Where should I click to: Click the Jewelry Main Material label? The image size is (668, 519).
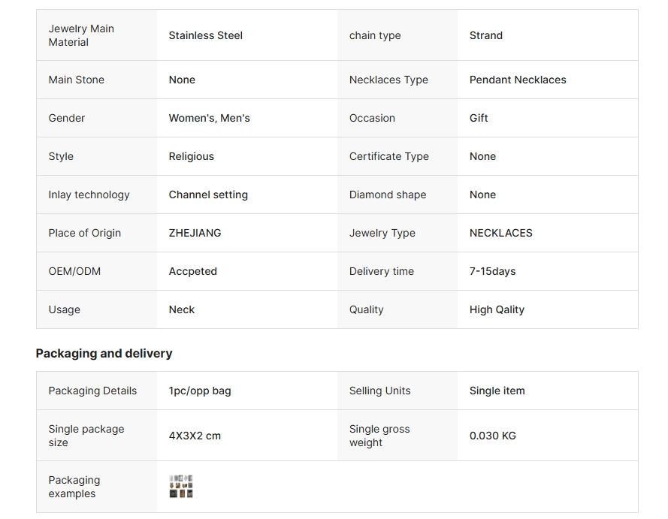click(x=81, y=35)
